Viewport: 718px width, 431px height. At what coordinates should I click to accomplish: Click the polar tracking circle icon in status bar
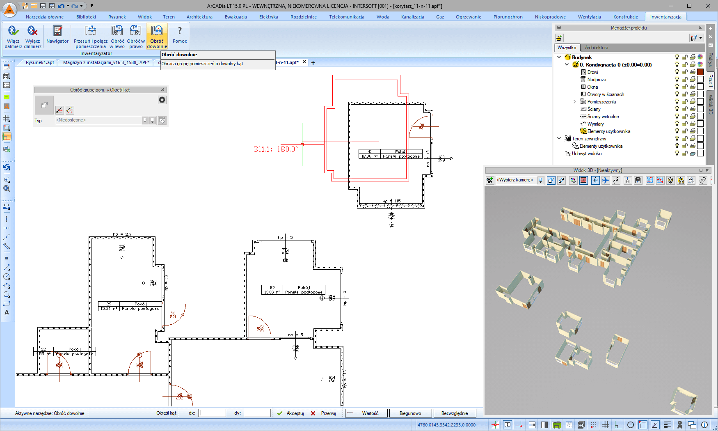[x=631, y=425]
